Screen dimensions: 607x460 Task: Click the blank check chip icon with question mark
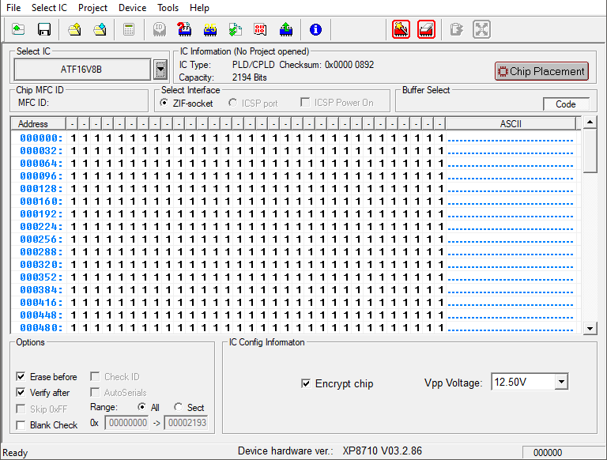pyautogui.click(x=184, y=30)
